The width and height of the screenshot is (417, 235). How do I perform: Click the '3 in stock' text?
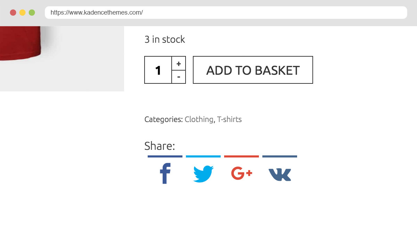click(165, 40)
